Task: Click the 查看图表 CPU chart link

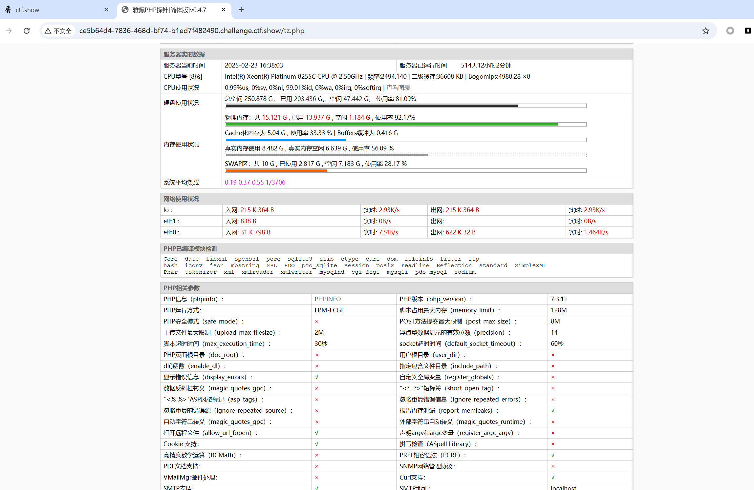Action: (x=398, y=88)
